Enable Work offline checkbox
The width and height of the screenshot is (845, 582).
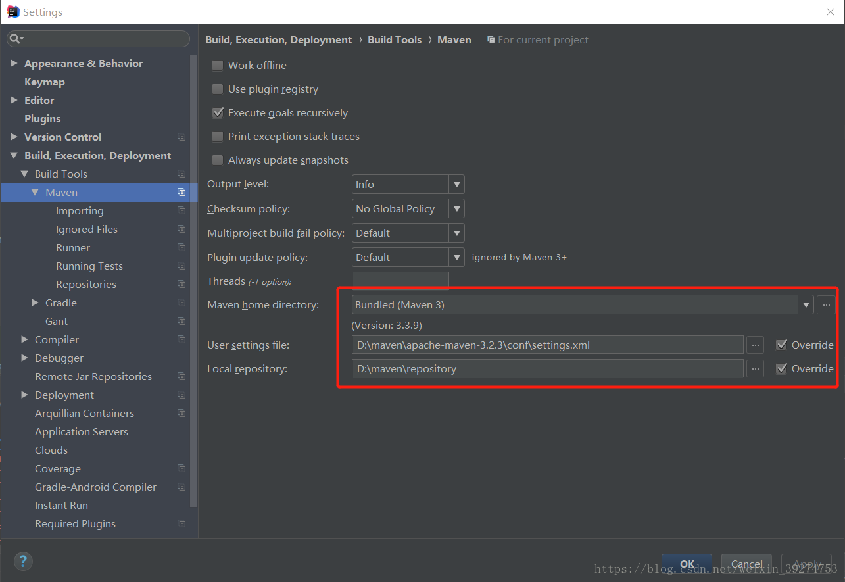click(x=218, y=66)
